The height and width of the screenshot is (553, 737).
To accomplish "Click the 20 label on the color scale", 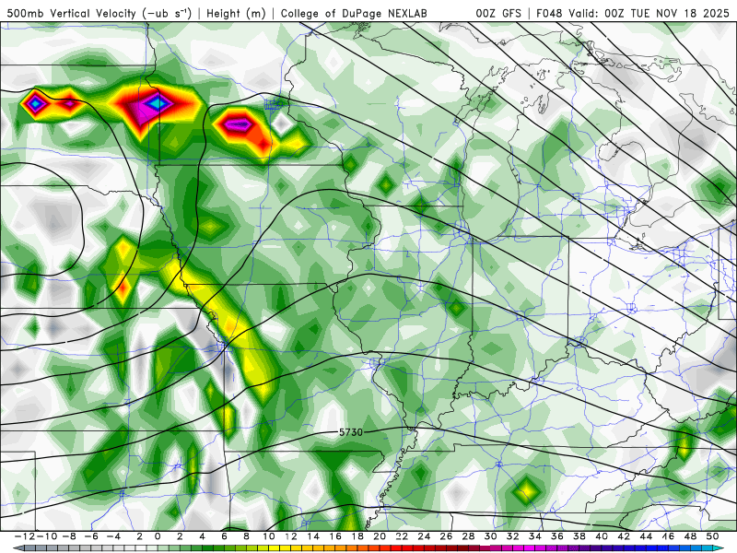I will pos(380,536).
